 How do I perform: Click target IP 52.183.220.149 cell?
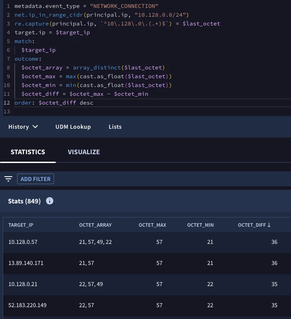click(x=27, y=305)
